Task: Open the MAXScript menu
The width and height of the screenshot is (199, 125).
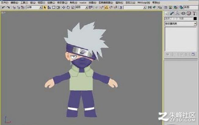Action: point(144,2)
